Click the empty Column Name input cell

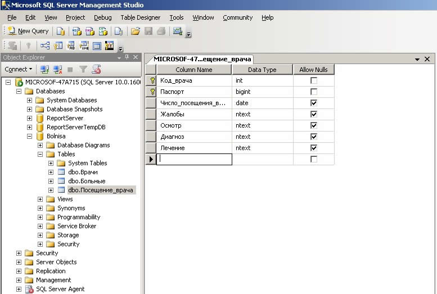point(194,159)
